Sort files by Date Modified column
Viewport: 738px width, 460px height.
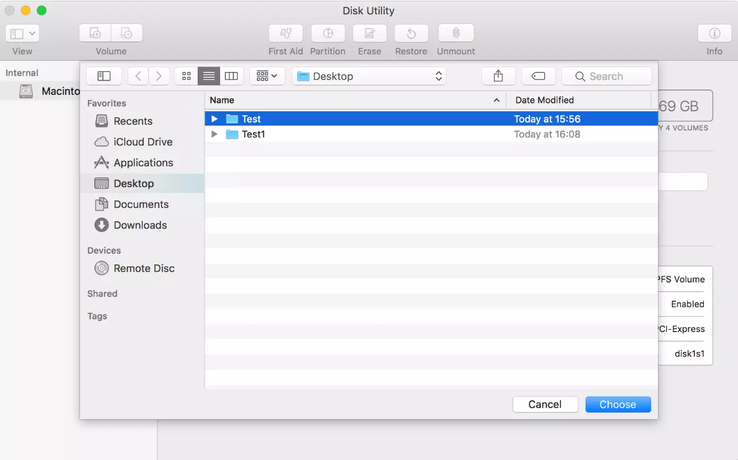click(x=544, y=100)
